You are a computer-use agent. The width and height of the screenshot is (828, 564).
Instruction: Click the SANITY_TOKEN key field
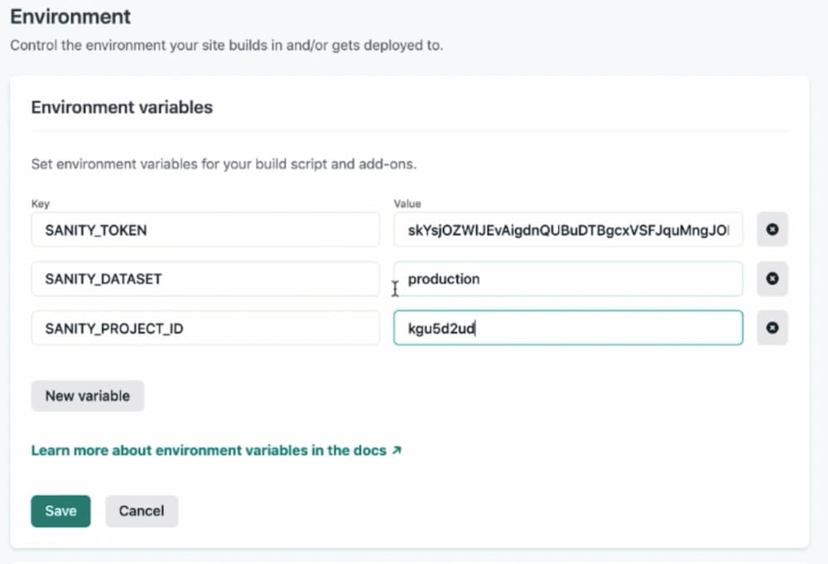pos(204,229)
